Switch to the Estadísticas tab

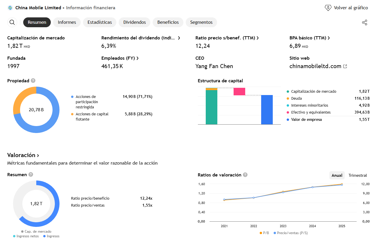[x=100, y=22]
